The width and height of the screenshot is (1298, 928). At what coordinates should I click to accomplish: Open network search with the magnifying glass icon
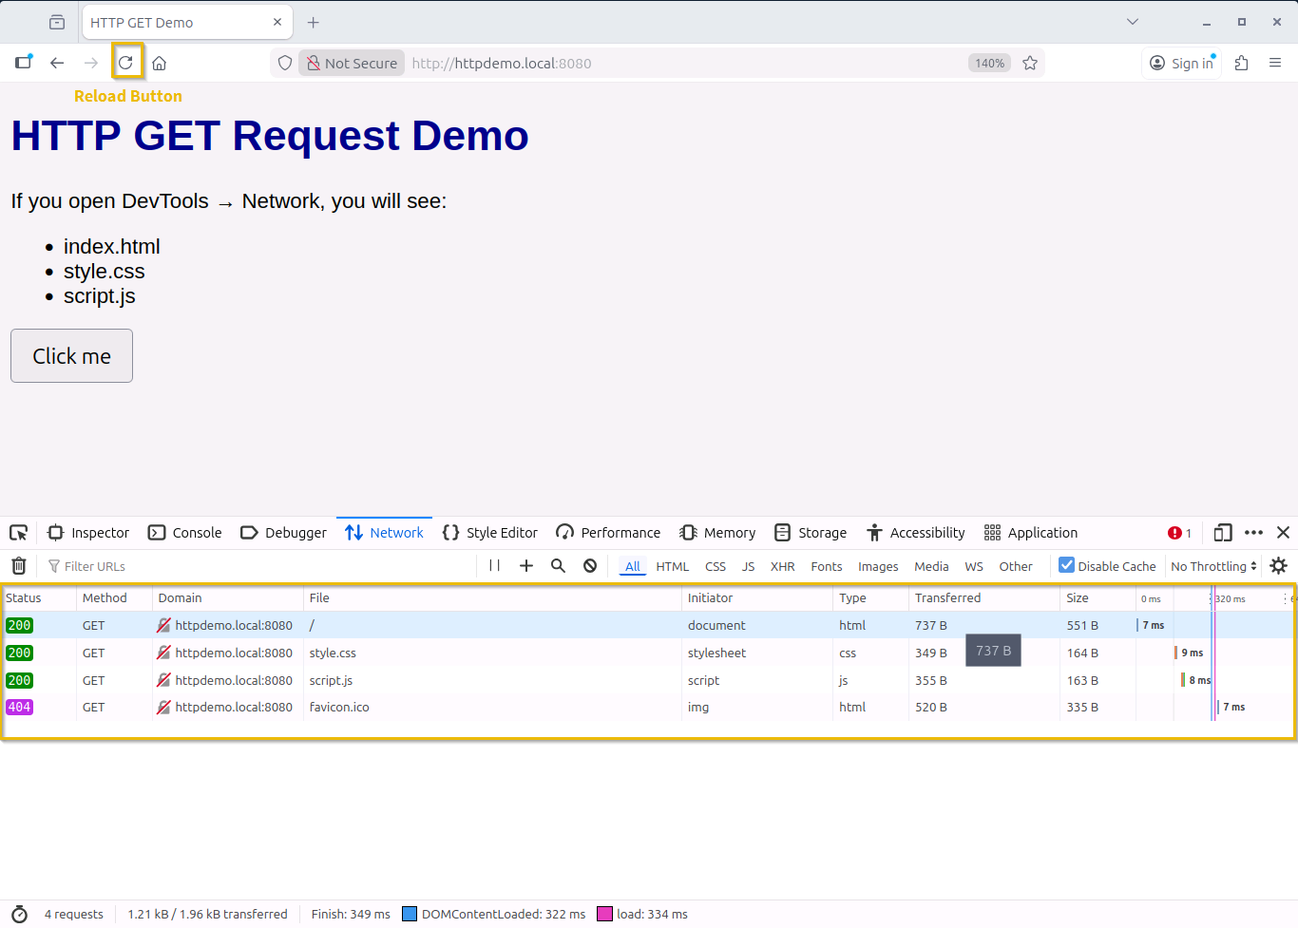(558, 565)
